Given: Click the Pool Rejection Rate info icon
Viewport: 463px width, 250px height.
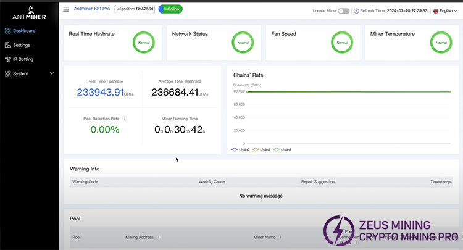Looking at the screenshot, I should point(125,118).
